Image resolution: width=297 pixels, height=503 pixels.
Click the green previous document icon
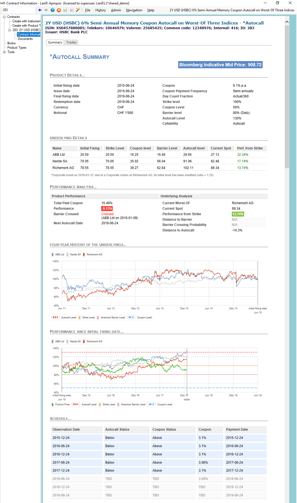click(x=65, y=10)
